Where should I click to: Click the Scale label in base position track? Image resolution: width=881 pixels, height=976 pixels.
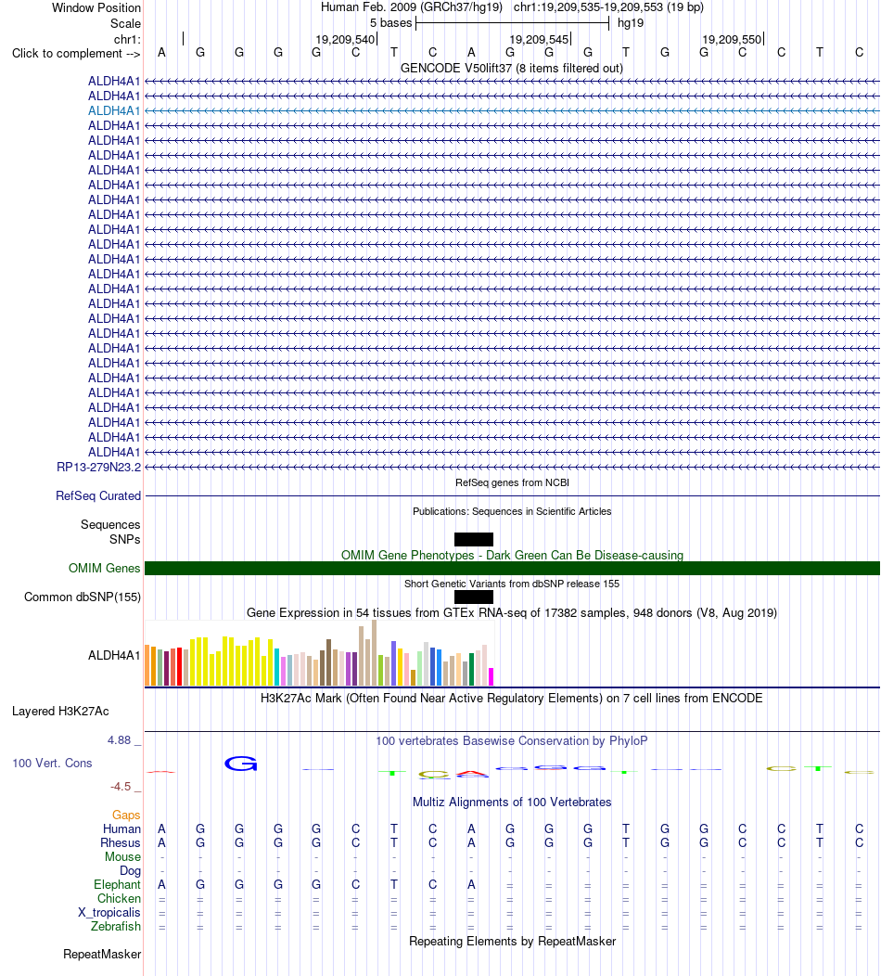tap(126, 23)
